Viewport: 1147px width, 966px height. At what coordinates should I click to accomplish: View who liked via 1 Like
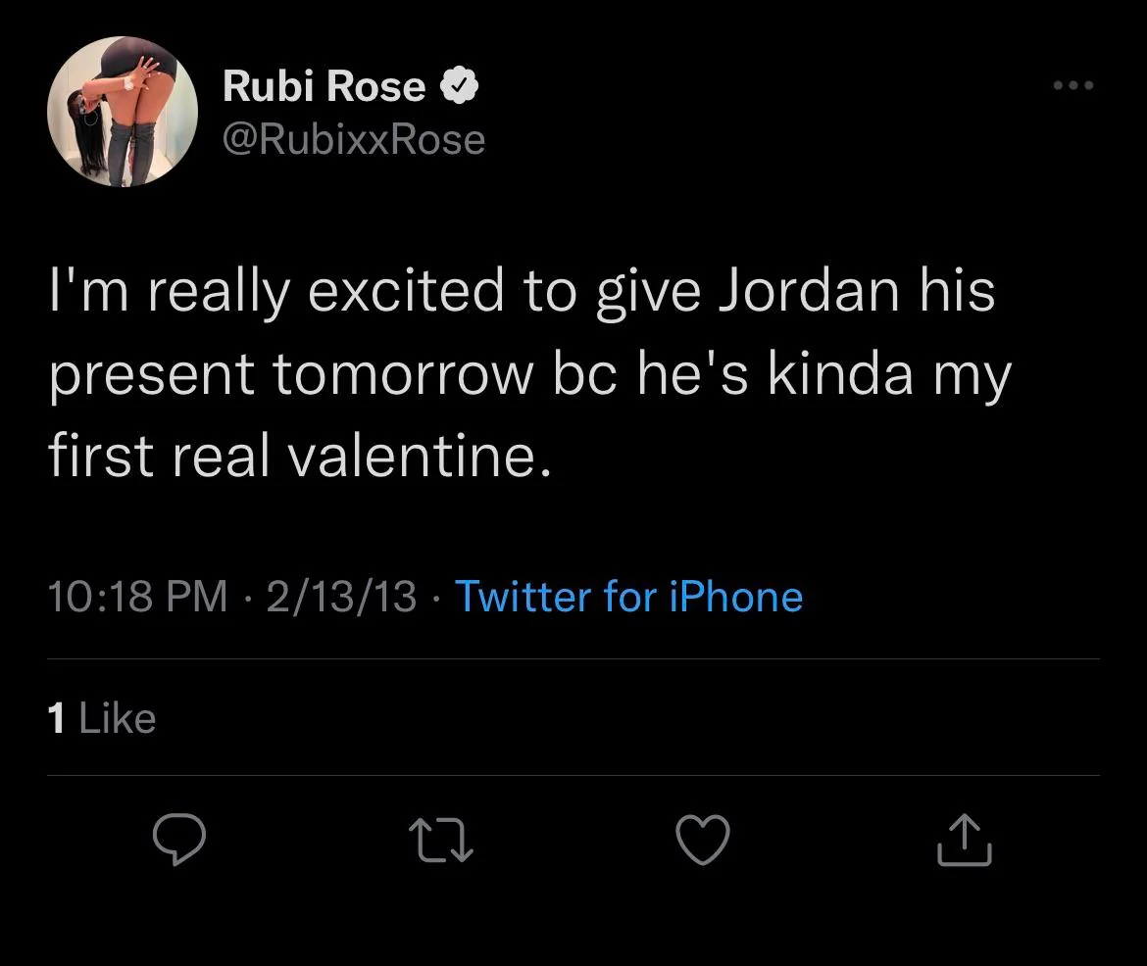[x=102, y=719]
